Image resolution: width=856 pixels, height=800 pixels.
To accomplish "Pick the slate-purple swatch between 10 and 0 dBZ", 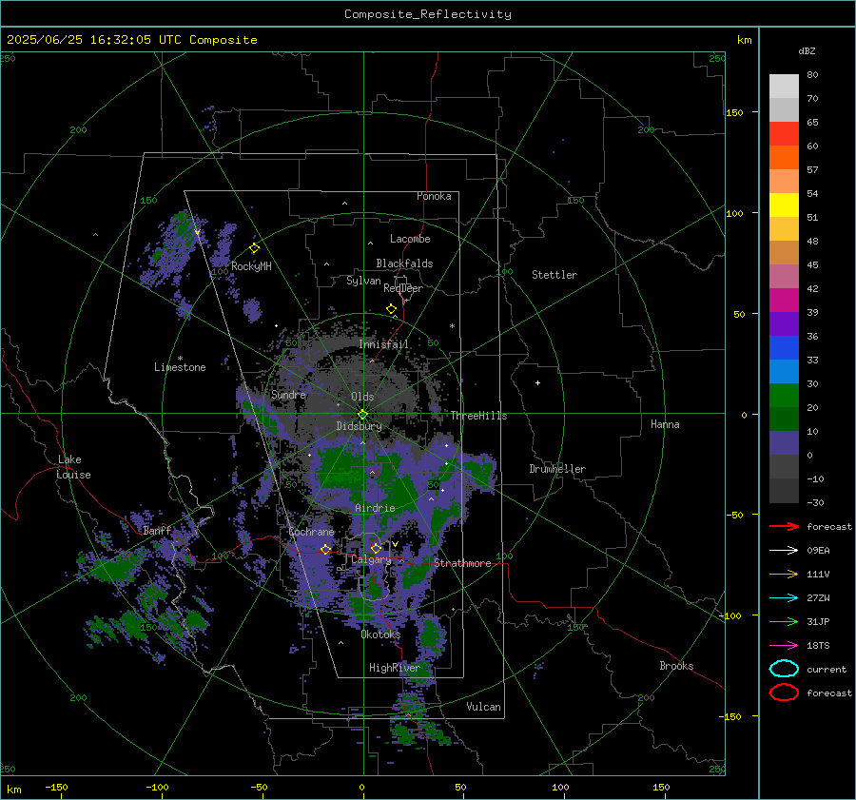I will pos(784,443).
